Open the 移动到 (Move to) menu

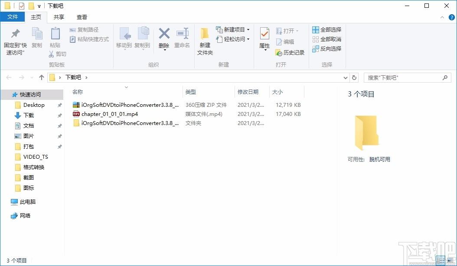124,38
